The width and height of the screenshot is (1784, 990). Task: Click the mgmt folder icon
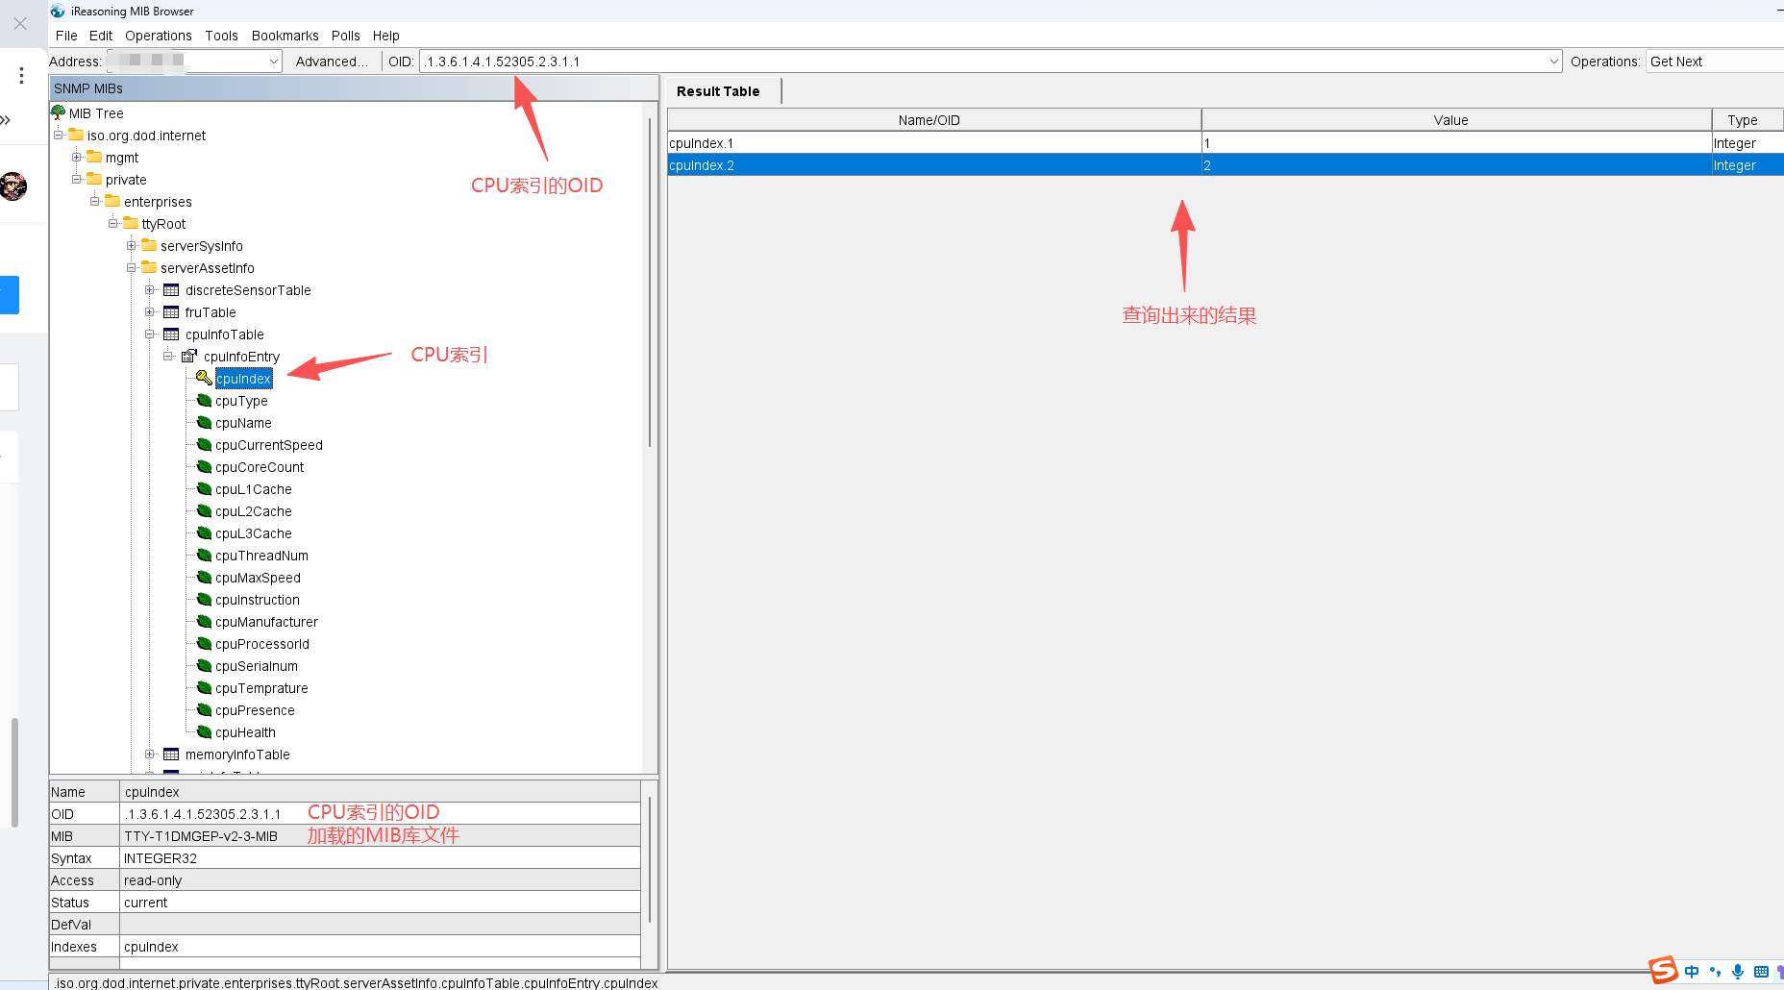point(94,157)
